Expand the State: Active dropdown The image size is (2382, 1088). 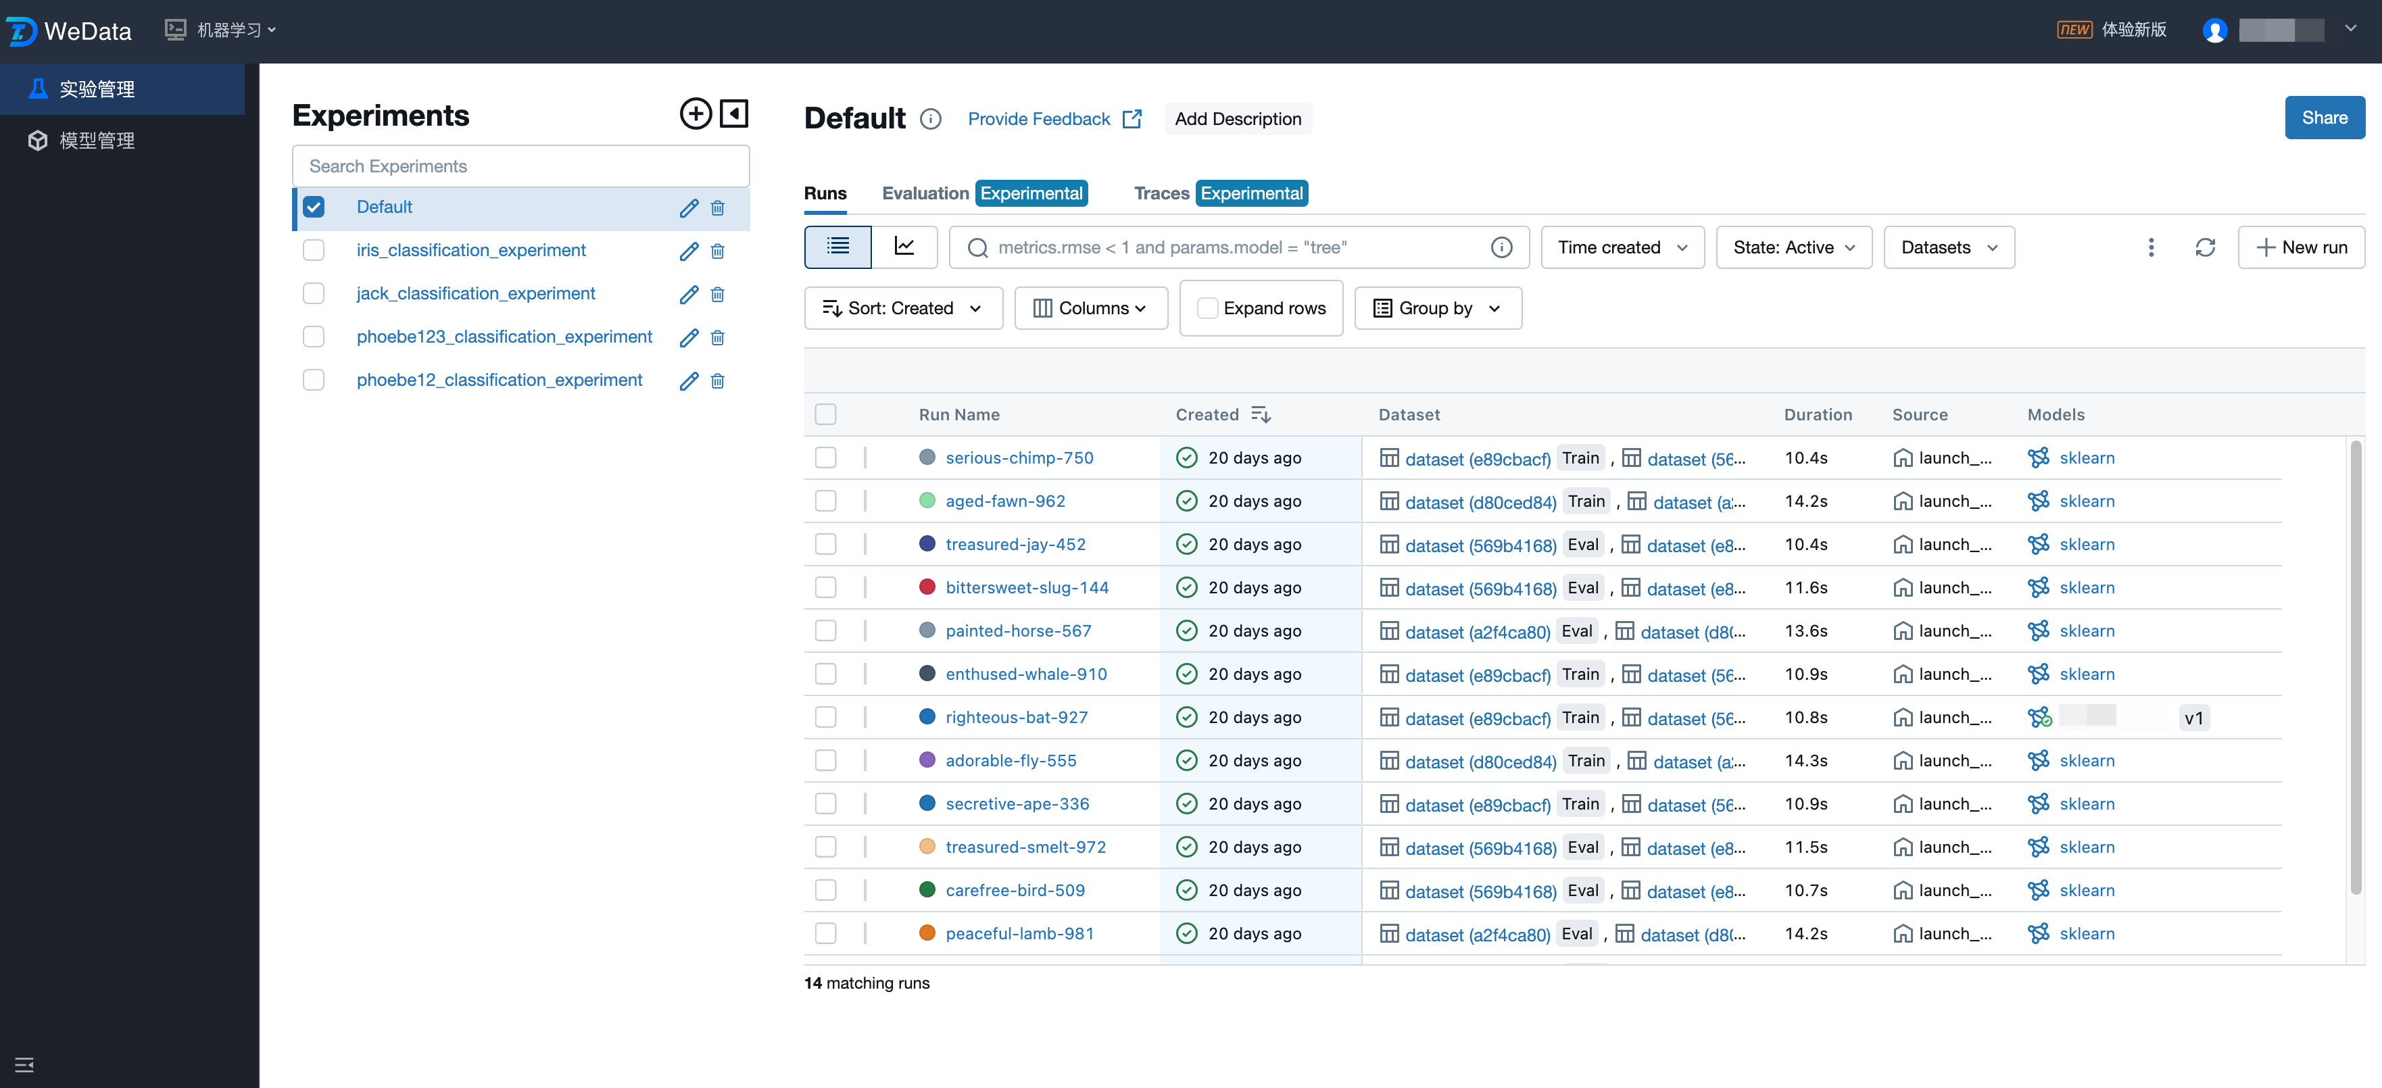coord(1793,247)
